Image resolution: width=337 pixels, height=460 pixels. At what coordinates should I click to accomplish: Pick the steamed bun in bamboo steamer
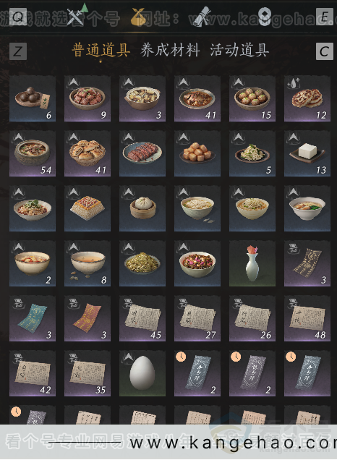coord(142,208)
